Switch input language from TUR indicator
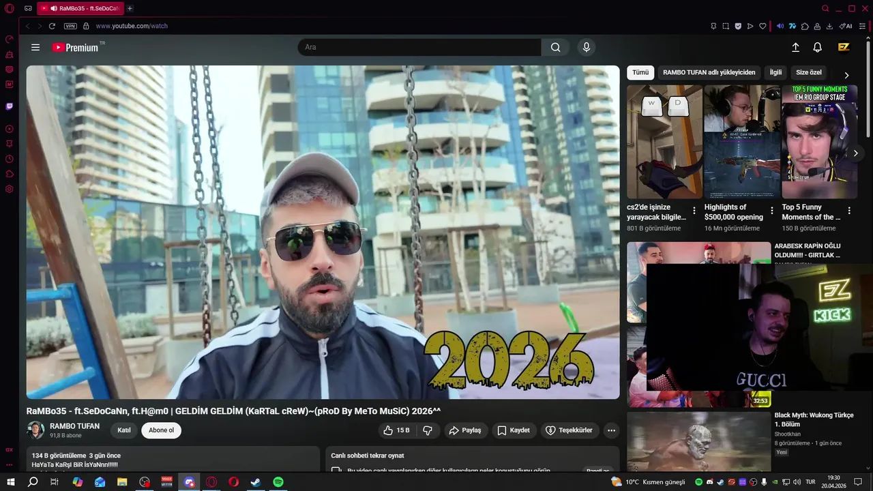 point(810,481)
